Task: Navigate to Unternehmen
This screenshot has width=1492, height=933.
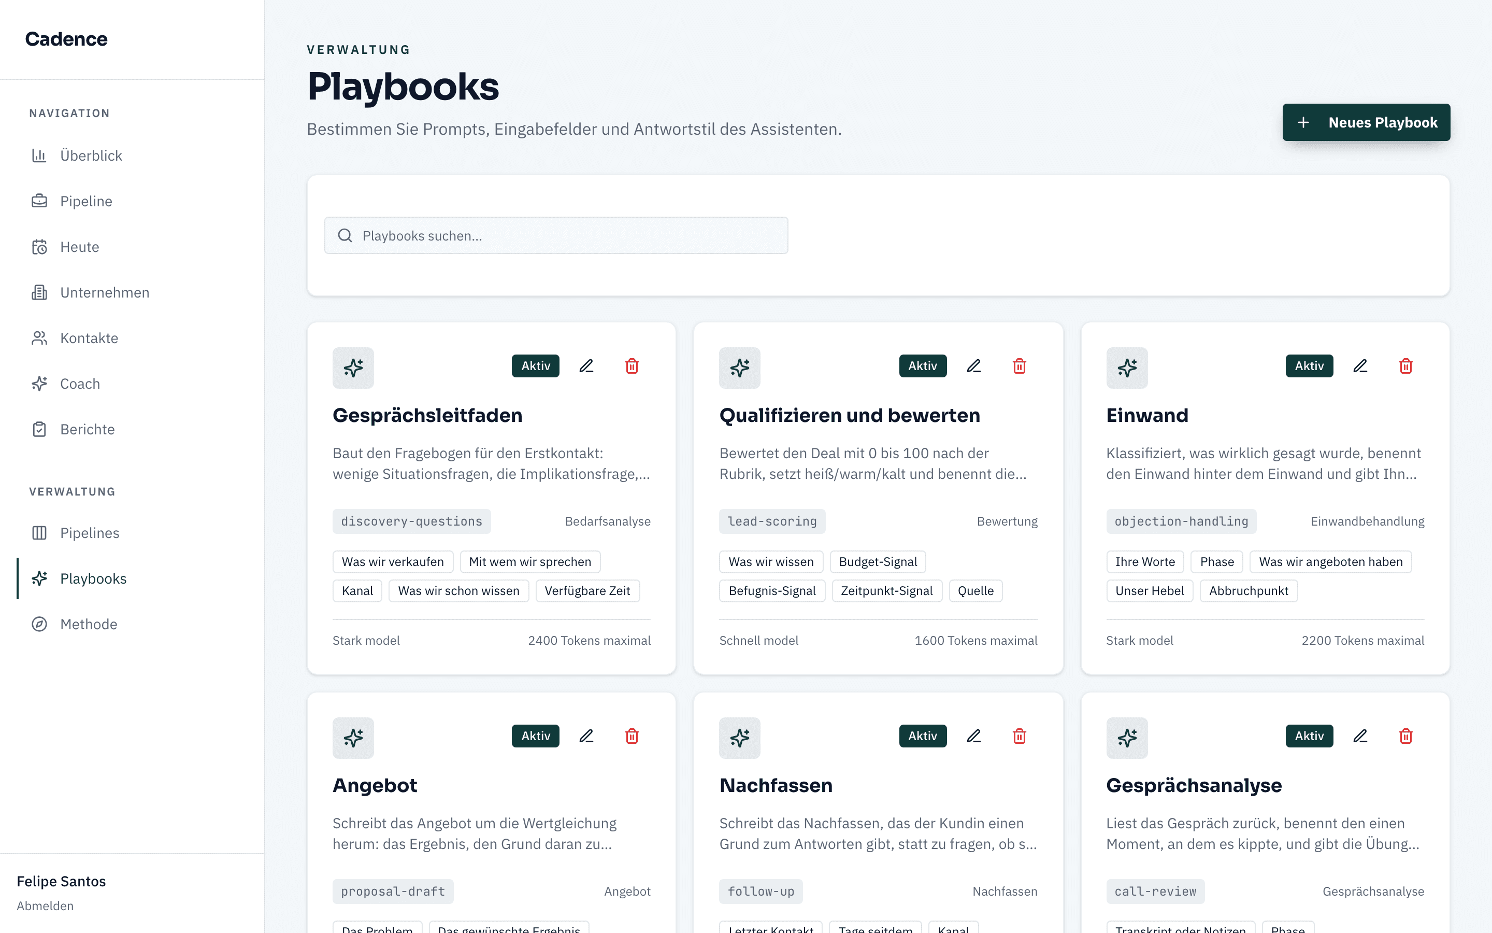Action: click(133, 292)
